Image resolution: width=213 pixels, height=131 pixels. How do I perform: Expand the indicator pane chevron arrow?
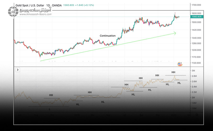[18, 70]
